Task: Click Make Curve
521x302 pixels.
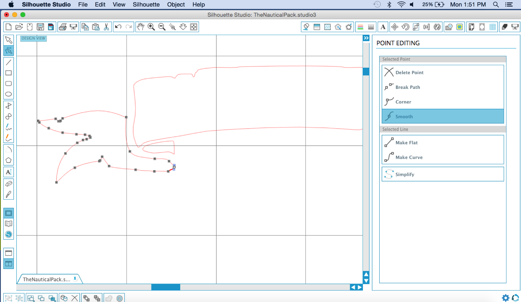Action: [443, 157]
